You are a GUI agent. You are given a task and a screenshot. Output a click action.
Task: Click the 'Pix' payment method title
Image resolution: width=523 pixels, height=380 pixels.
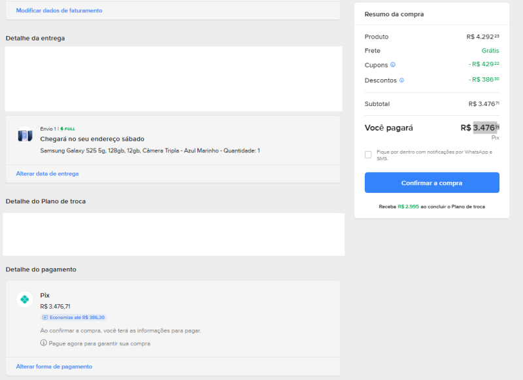point(45,295)
